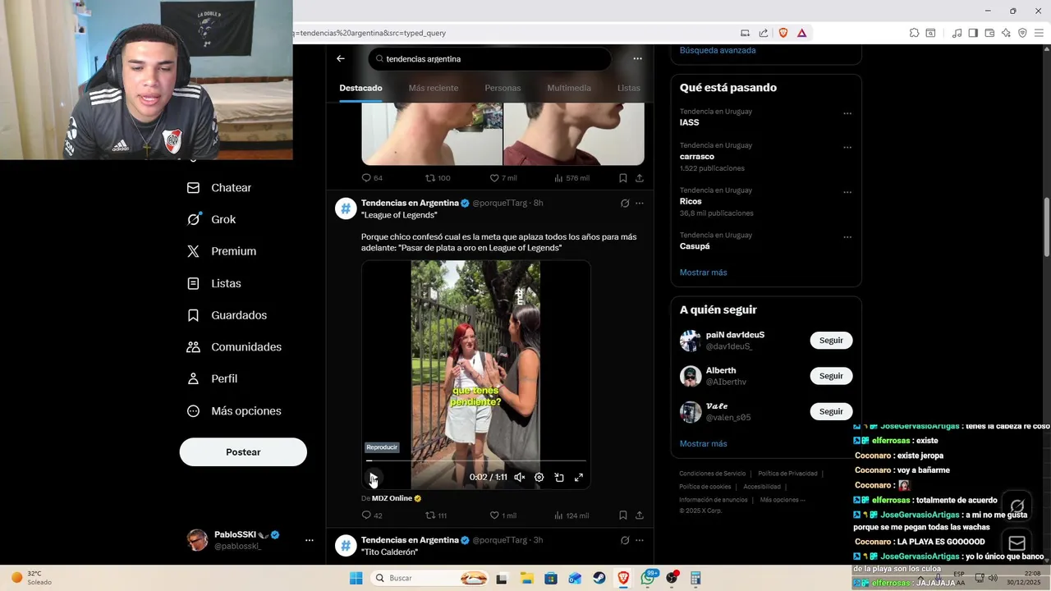Open the Brave main hamburger menu
Screen dimensions: 1051x591
click(x=1039, y=33)
